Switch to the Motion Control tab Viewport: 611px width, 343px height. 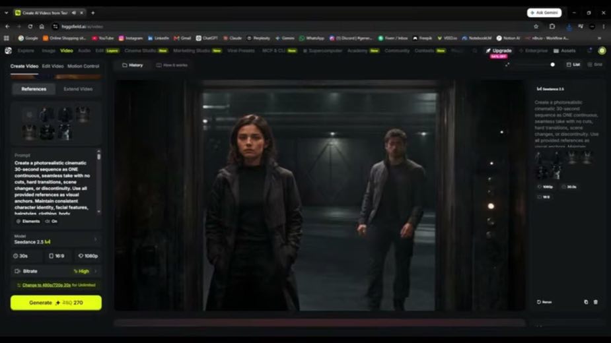pyautogui.click(x=83, y=66)
